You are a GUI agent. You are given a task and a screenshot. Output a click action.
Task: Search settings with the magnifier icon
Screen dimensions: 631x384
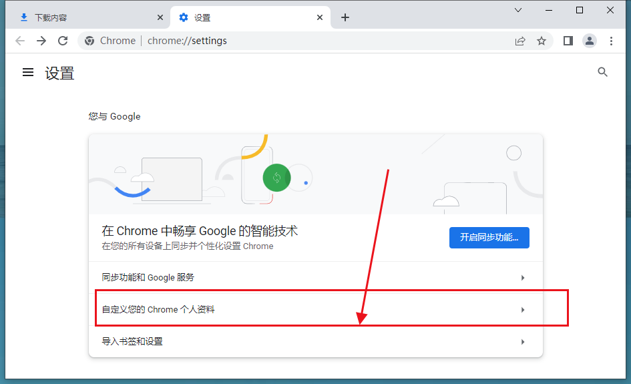tap(602, 72)
